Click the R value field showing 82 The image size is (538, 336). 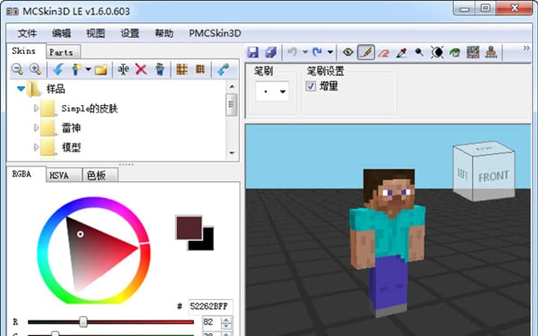click(211, 322)
